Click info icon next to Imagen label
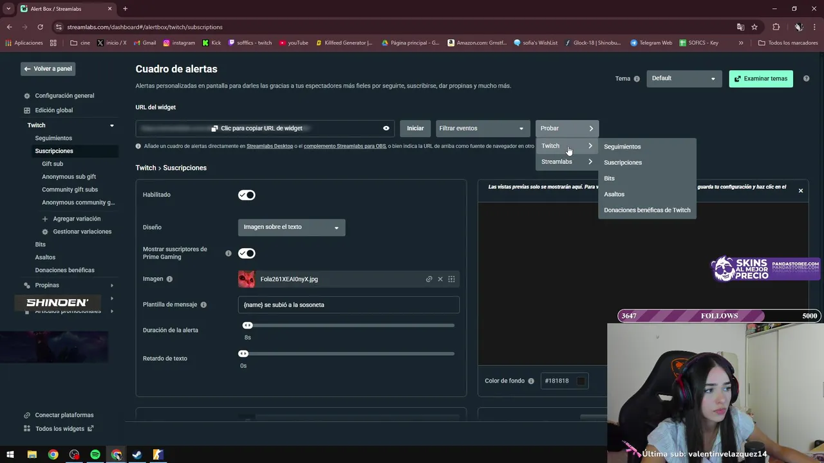824x463 pixels. coord(169,279)
